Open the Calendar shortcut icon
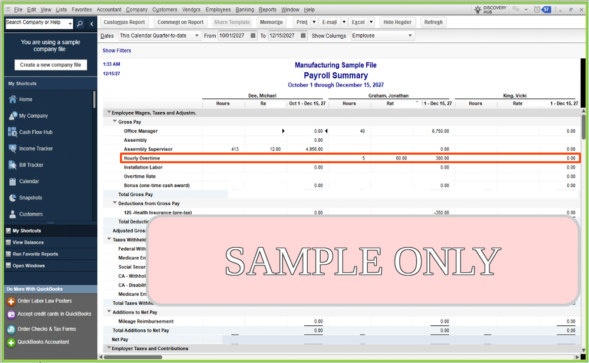 (x=12, y=181)
